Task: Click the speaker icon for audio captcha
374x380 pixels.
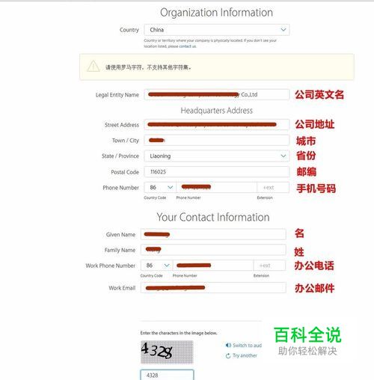Action: pyautogui.click(x=228, y=346)
